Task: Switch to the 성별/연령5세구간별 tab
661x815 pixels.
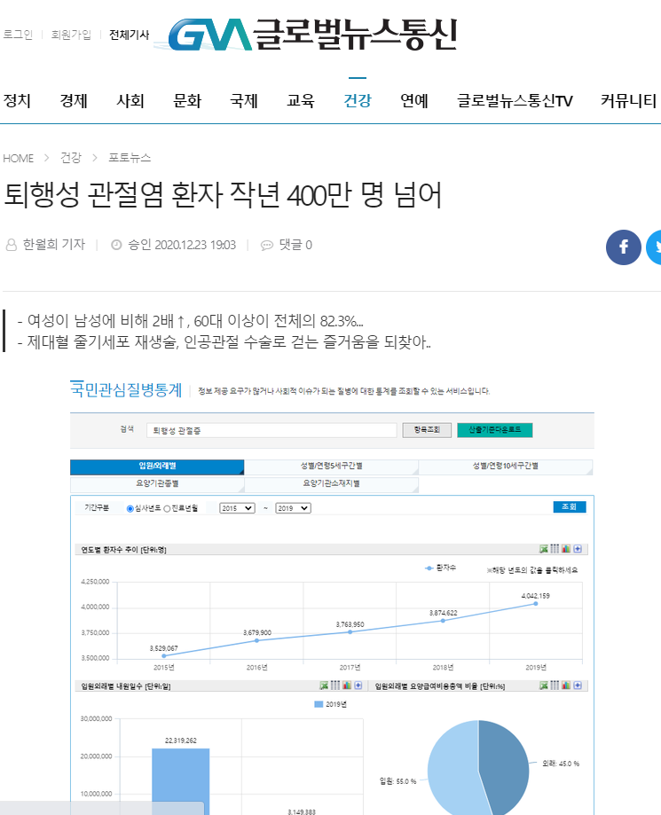Action: pos(331,466)
